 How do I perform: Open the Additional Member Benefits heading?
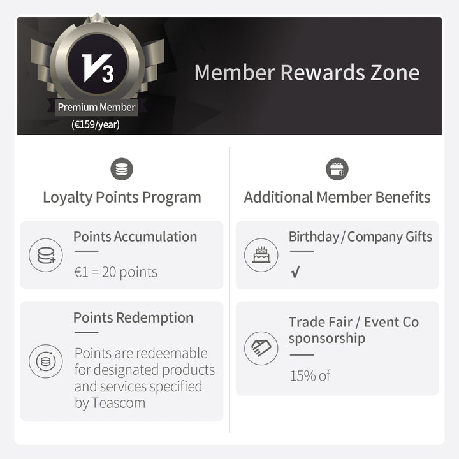(337, 197)
